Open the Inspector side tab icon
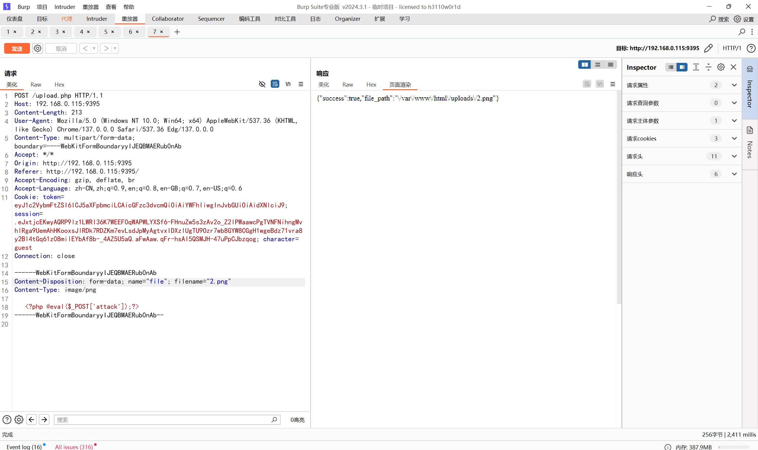 (749, 69)
